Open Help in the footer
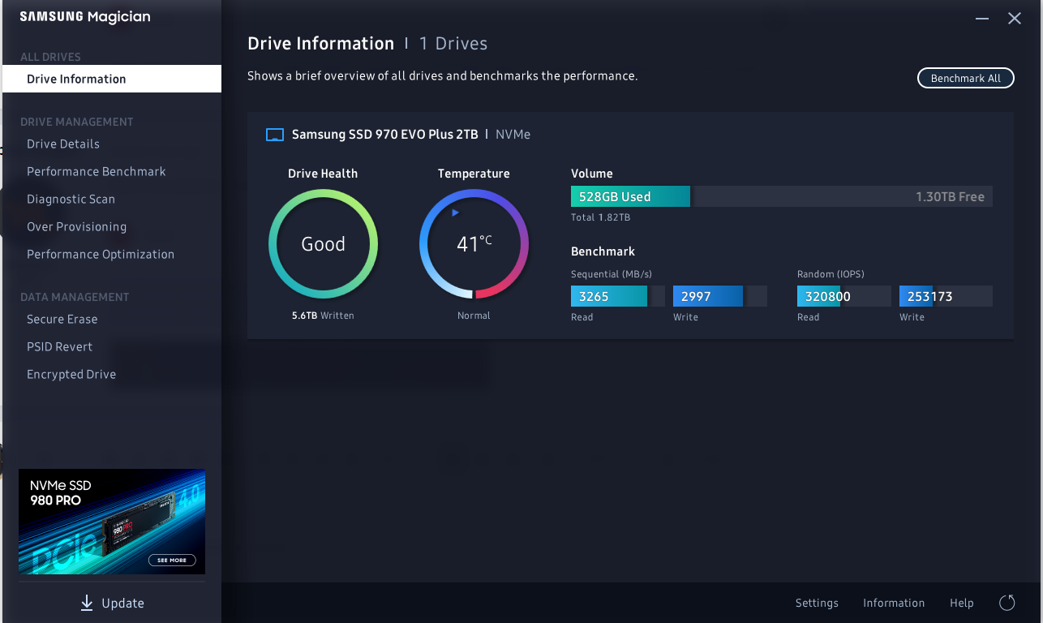Viewport: 1043px width, 623px height. [962, 603]
